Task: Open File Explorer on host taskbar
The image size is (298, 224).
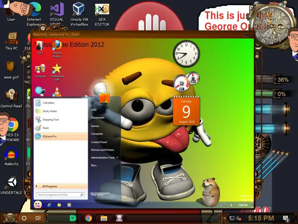Action: coord(104,218)
